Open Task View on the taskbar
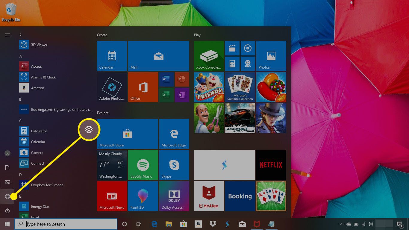 [x=139, y=224]
